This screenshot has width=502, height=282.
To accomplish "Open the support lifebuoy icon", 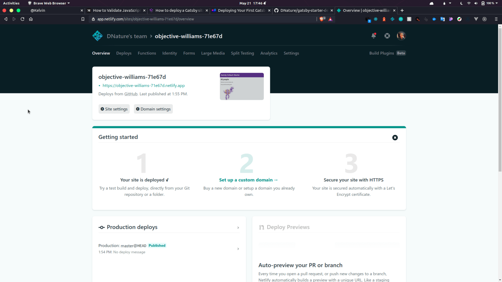I will tap(387, 36).
